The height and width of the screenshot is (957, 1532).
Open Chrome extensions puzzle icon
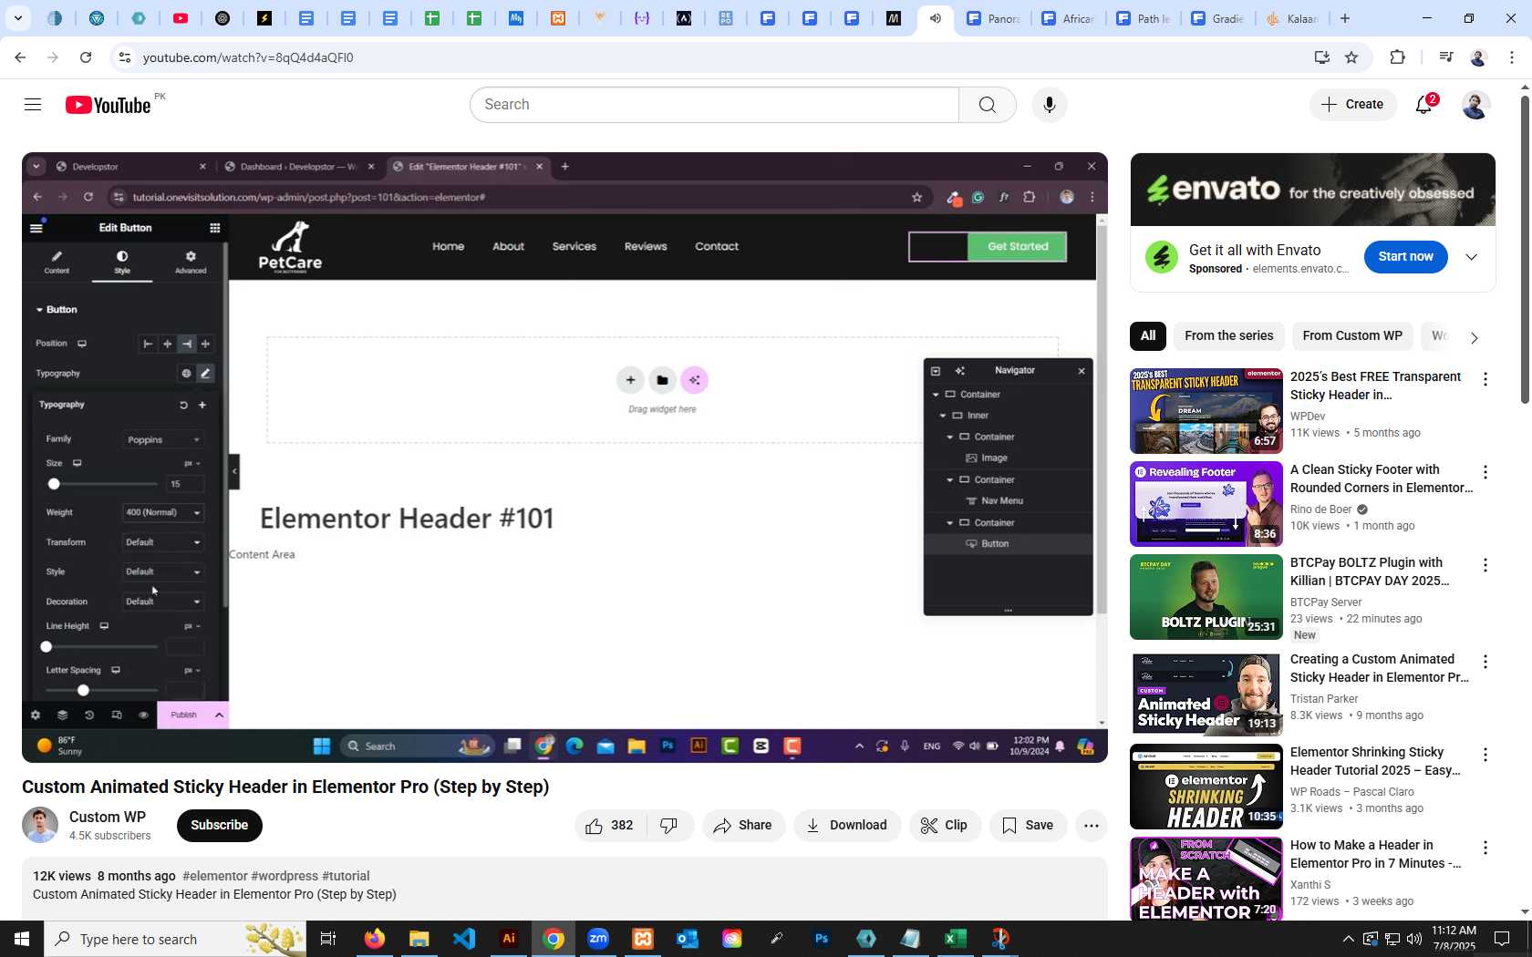click(1397, 57)
